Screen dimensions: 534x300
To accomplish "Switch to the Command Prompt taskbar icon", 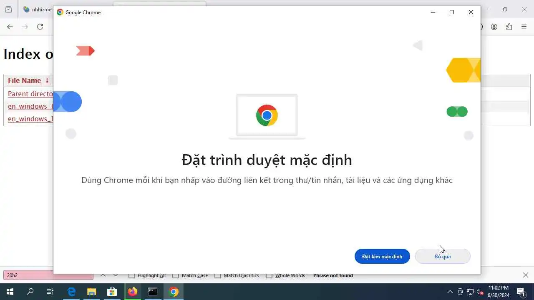I will pos(153,292).
